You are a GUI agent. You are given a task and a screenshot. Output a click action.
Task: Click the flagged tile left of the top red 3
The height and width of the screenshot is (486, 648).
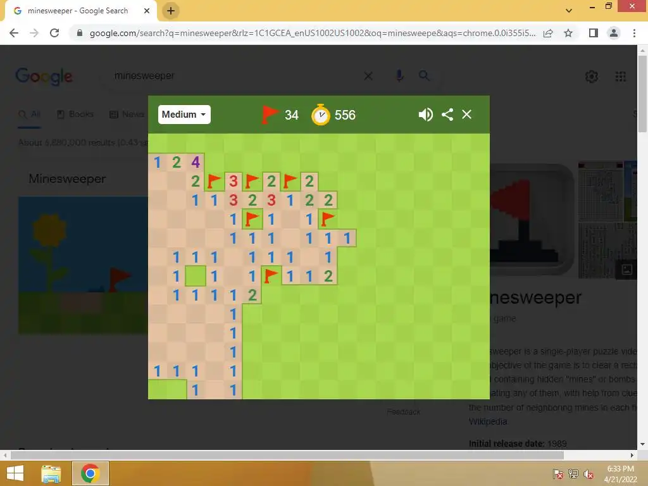[x=214, y=181]
